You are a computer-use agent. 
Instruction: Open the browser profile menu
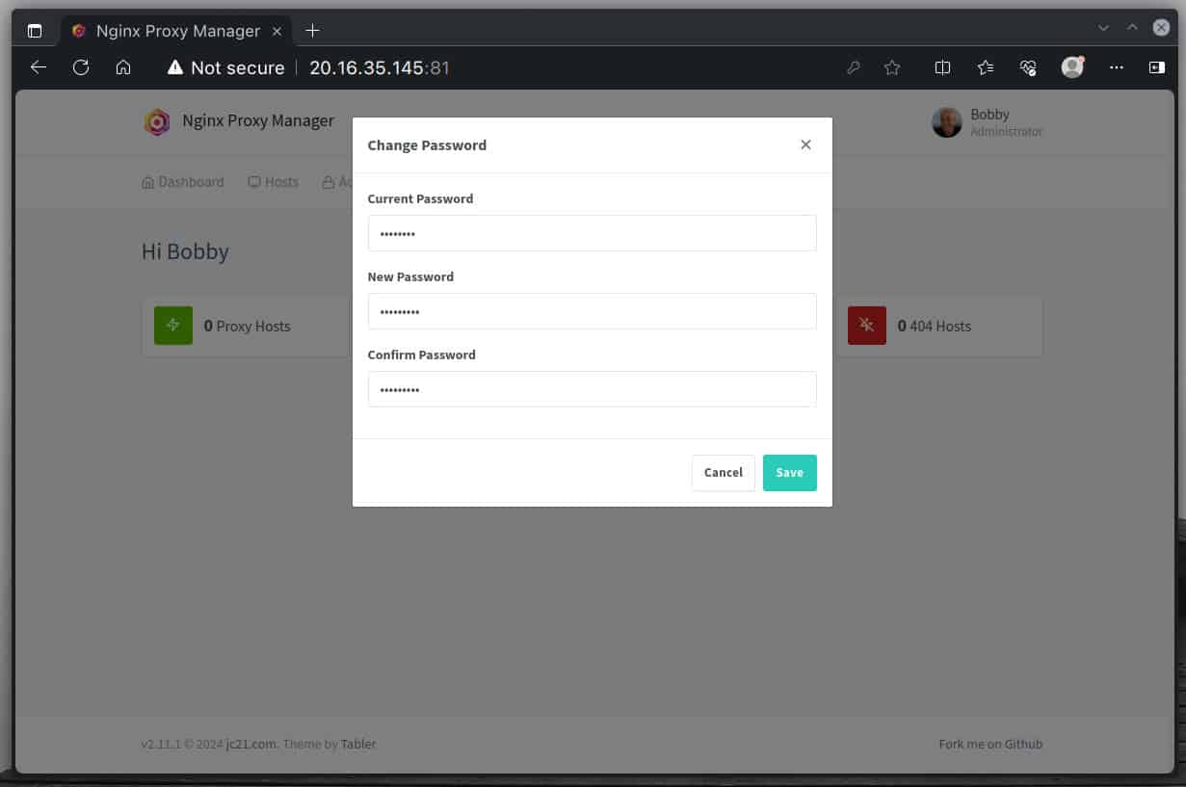click(1071, 67)
